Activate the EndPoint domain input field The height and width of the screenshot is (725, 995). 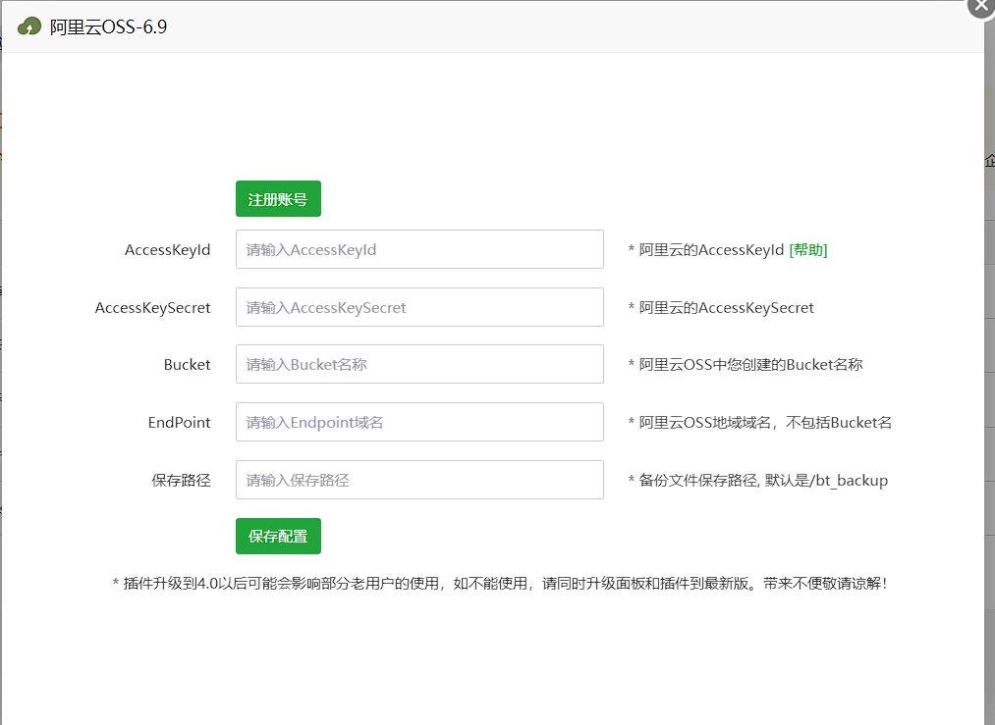(419, 422)
